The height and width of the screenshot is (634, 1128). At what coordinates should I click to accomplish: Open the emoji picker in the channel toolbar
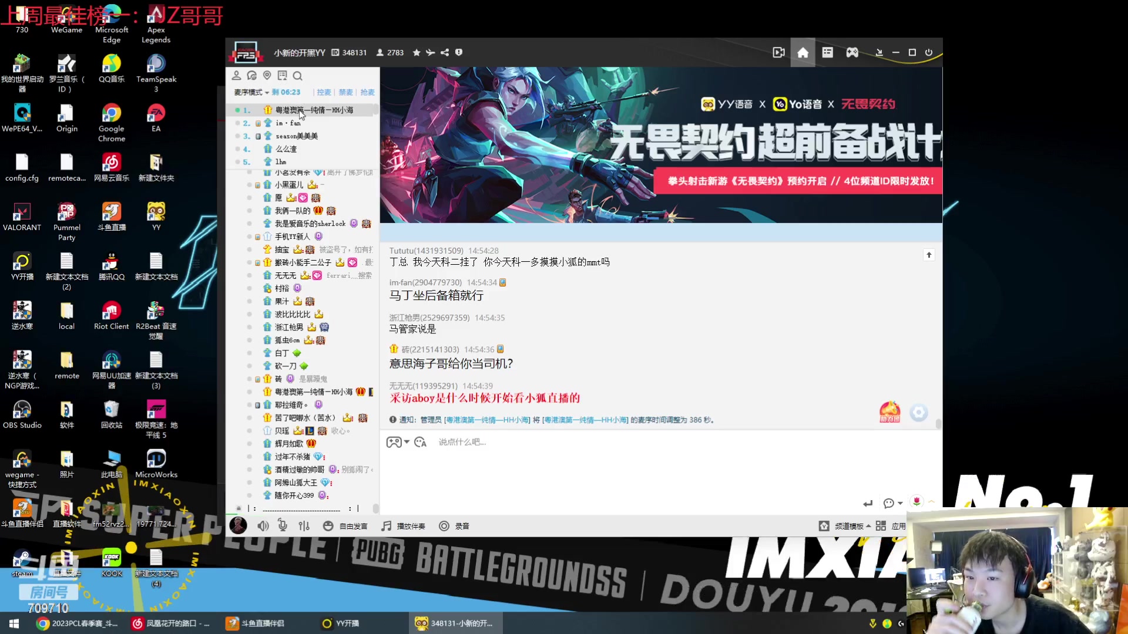[328, 526]
